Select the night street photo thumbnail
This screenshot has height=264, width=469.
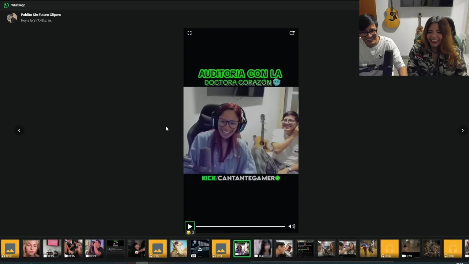coord(369,249)
